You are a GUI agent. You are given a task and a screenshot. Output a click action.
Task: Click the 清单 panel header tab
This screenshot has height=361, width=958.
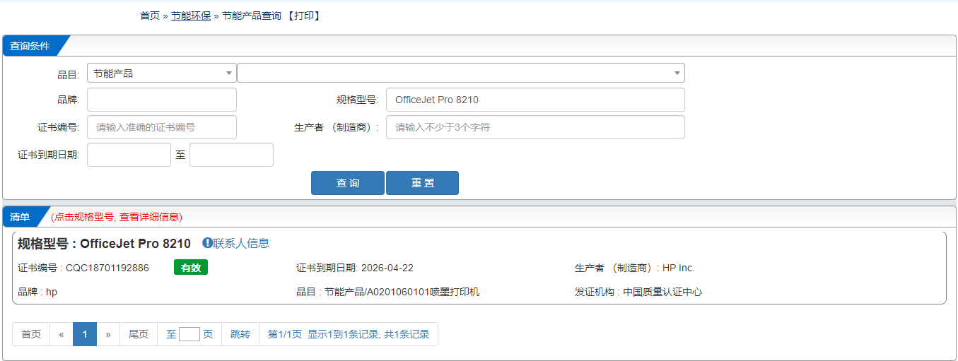[21, 217]
